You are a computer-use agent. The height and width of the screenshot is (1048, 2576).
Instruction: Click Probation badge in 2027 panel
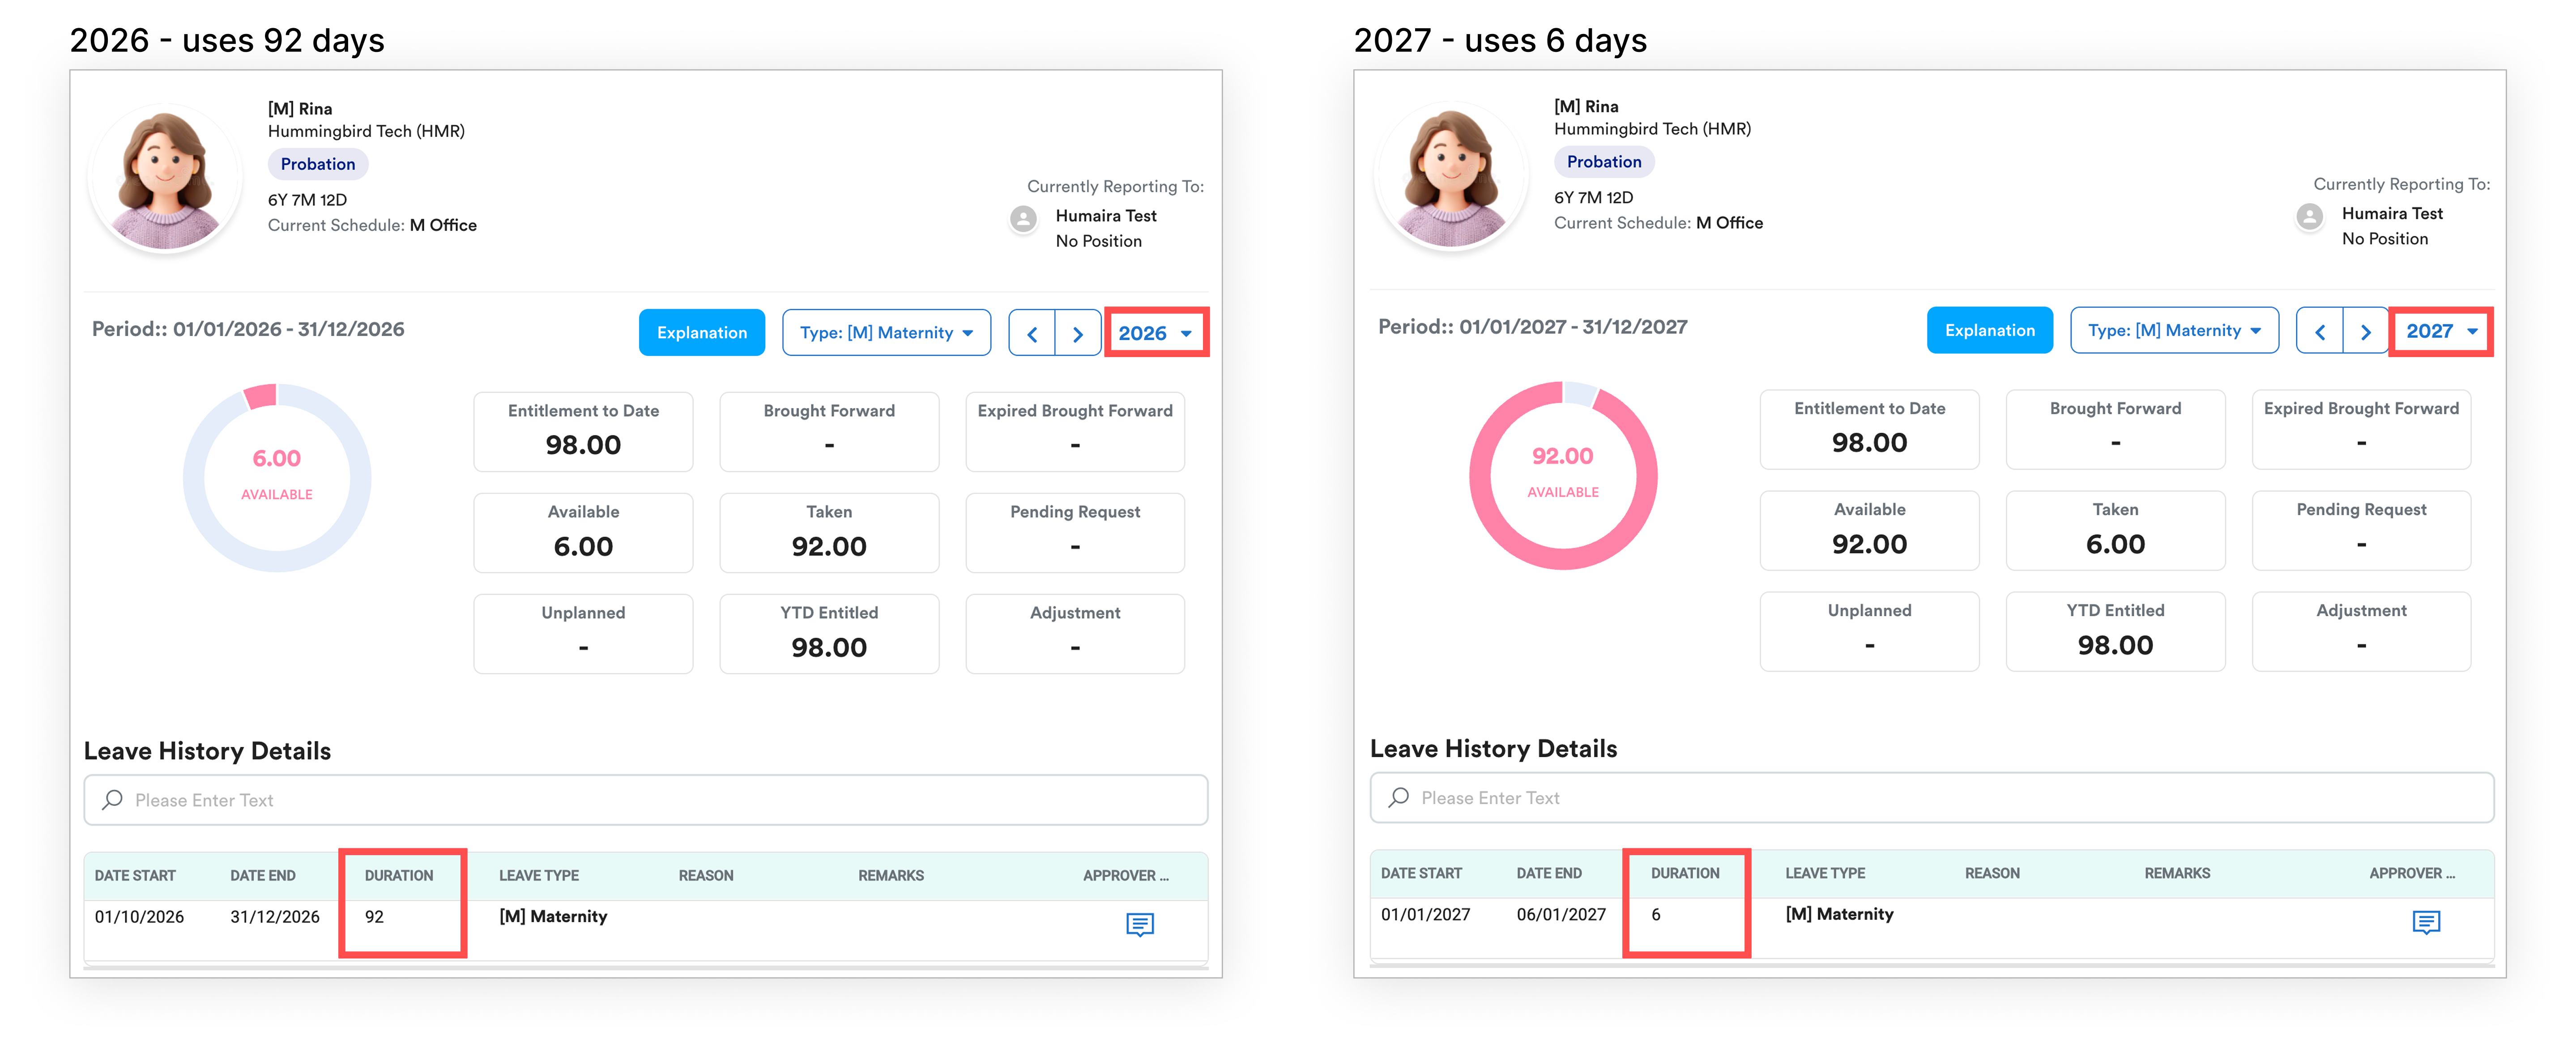tap(1604, 162)
